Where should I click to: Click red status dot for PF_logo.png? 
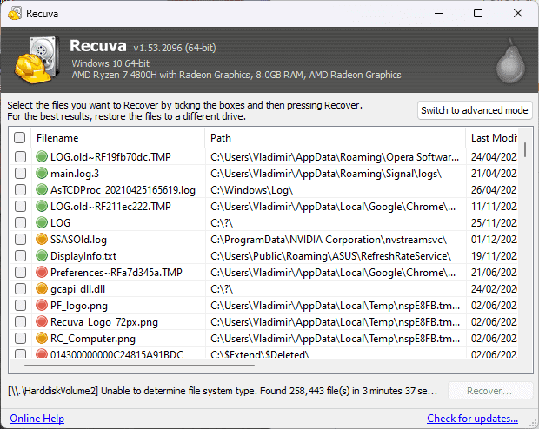(42, 305)
